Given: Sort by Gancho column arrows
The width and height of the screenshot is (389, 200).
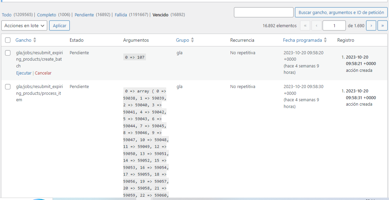Looking at the screenshot, I should click(x=35, y=40).
